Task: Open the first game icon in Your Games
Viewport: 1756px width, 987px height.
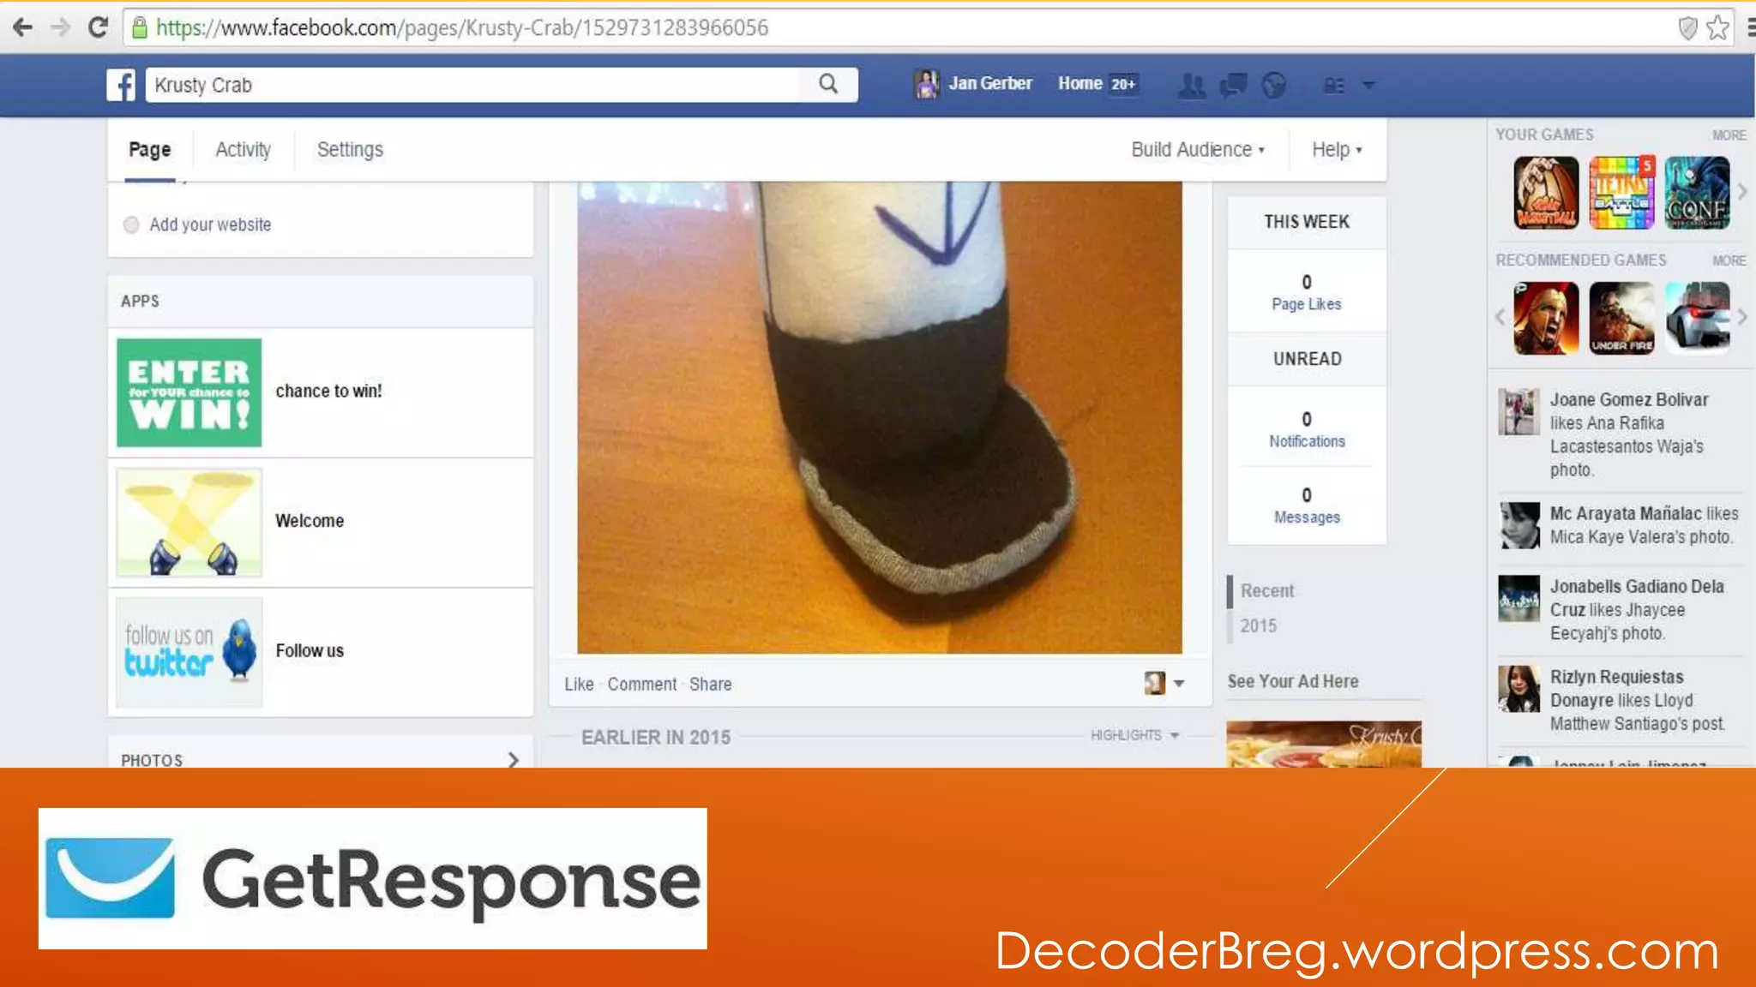Action: click(1546, 193)
